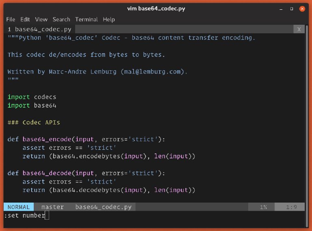
Task: Place cursor on 'import codecs' line
Action: click(x=32, y=97)
